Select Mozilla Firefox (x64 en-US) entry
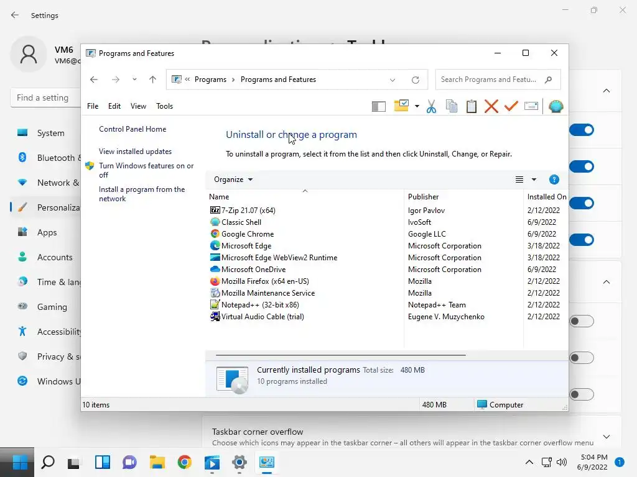The width and height of the screenshot is (637, 477). 265,281
